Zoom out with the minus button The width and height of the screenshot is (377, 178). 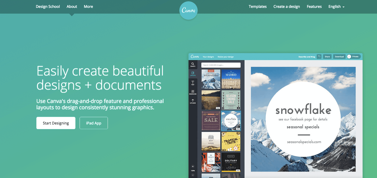tap(193, 175)
